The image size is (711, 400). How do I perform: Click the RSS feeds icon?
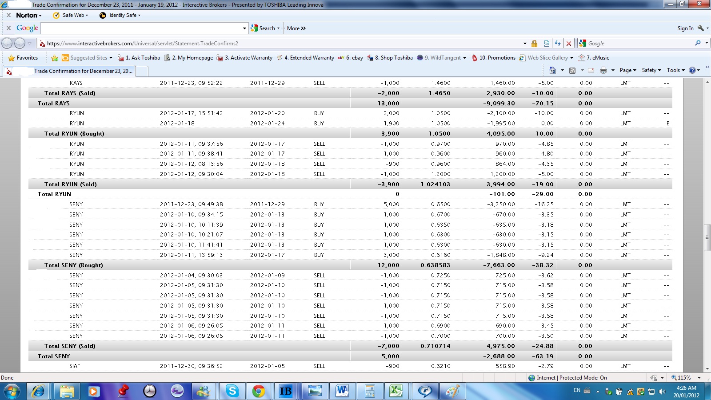pyautogui.click(x=572, y=70)
